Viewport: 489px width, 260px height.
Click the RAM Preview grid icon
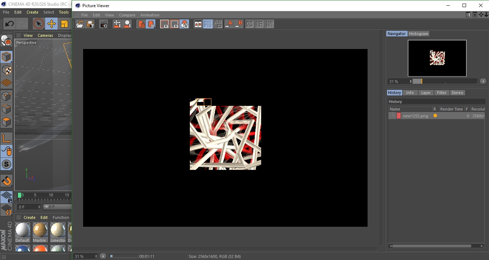tap(117, 24)
